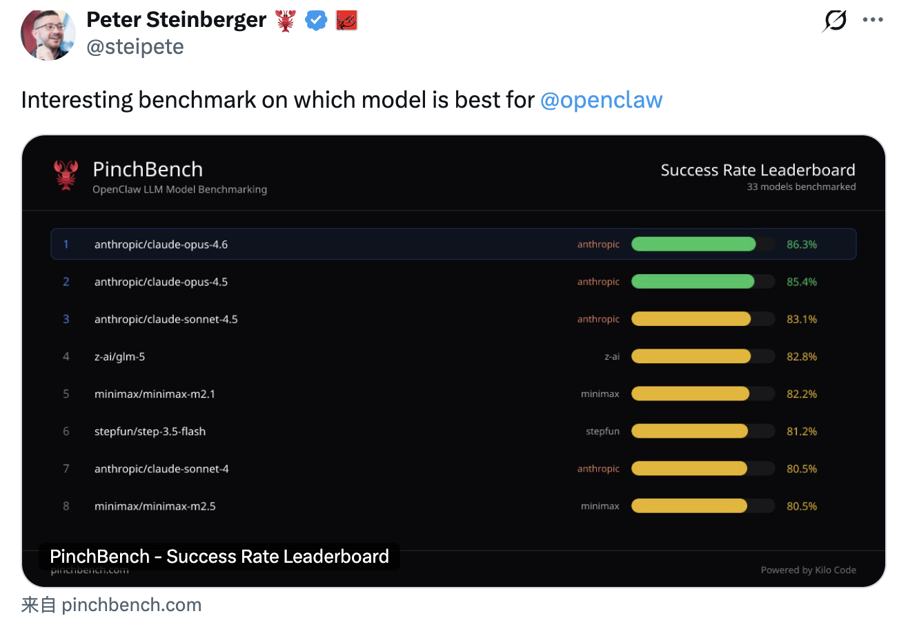This screenshot has height=627, width=908.
Task: Click the green progress bar for claude-opus-4.6
Action: click(x=693, y=244)
